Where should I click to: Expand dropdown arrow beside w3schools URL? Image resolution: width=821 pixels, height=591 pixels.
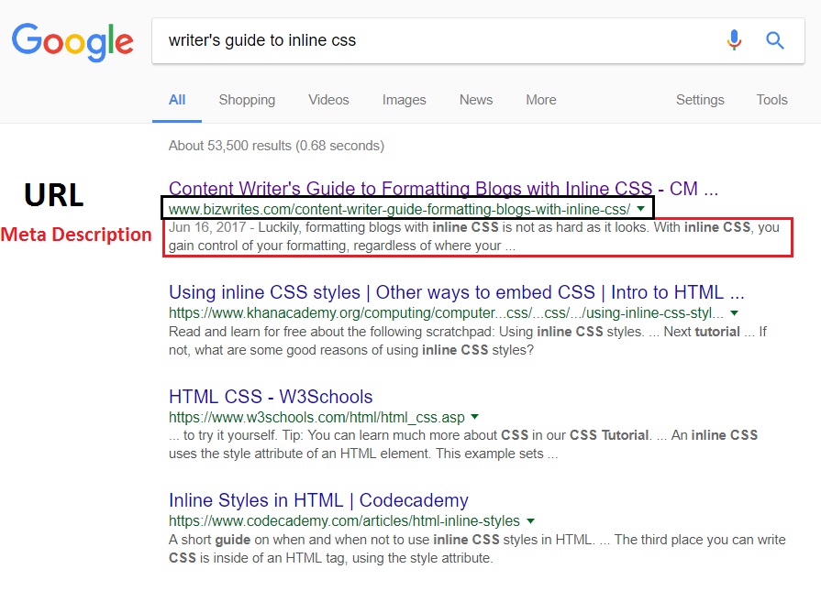pos(475,417)
